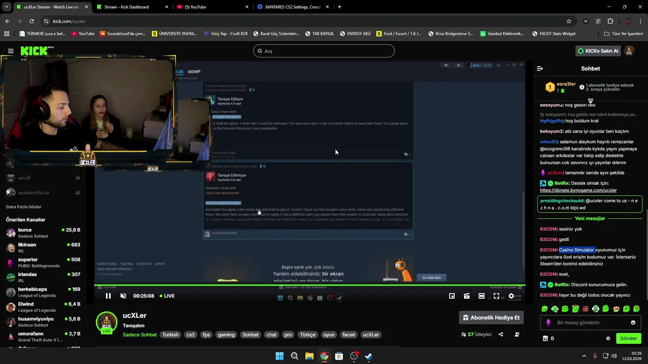Select the gaming tag
Viewport: 648px width, 364px height.
point(226,335)
